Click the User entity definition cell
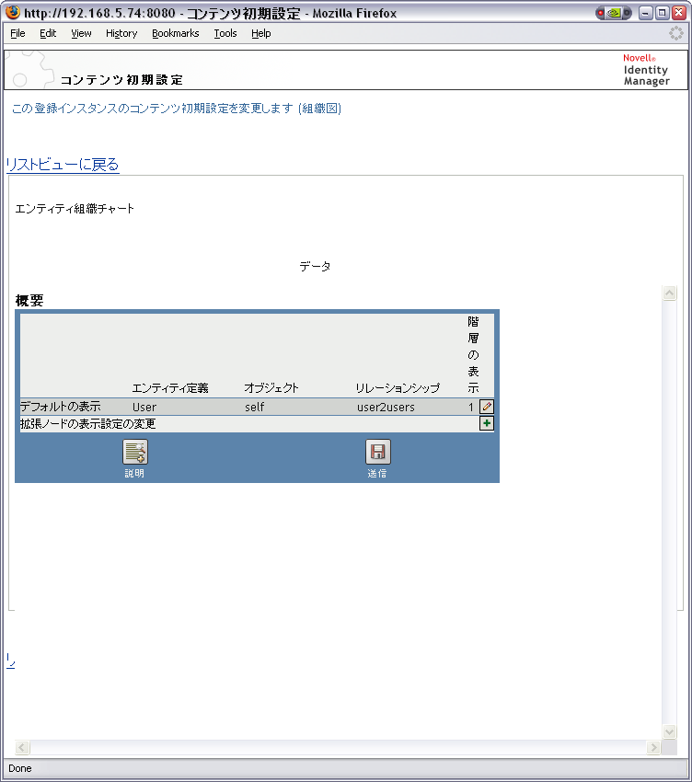 coord(144,407)
